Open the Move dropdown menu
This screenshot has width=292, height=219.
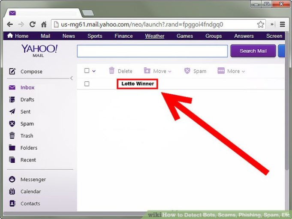(x=157, y=71)
